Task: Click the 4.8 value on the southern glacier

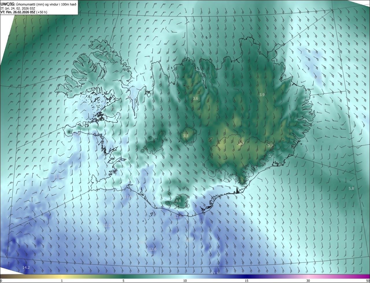Action: point(178,201)
